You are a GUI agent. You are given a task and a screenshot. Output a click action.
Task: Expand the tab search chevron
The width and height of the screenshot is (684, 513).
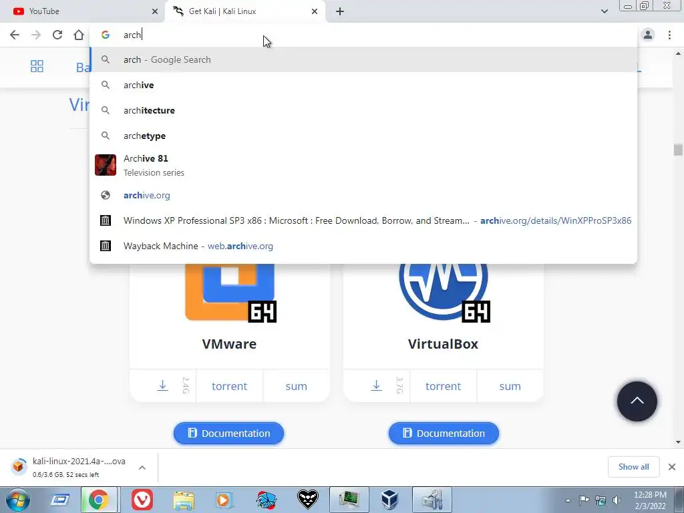(604, 11)
